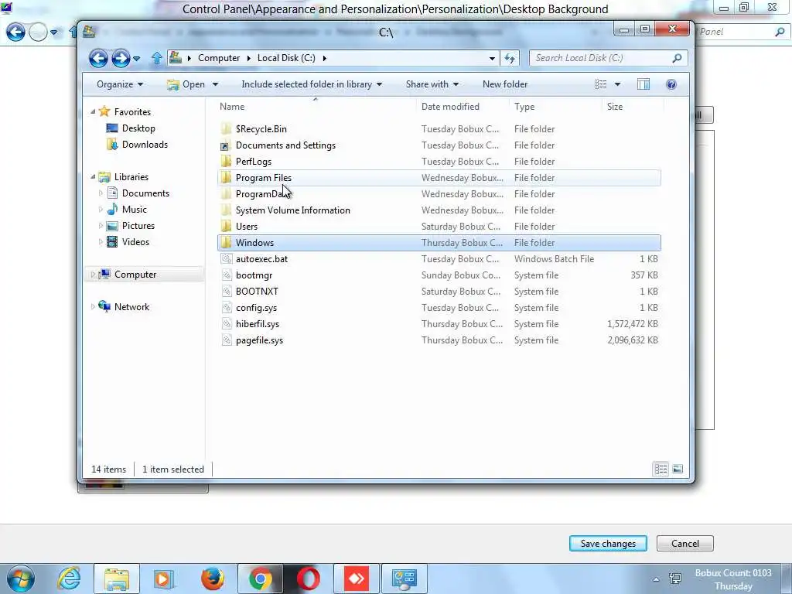This screenshot has width=792, height=594.
Task: Show hidden system tray icons
Action: [x=656, y=579]
